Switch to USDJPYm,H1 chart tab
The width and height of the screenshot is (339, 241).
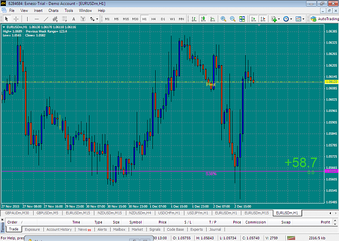click(x=198, y=213)
